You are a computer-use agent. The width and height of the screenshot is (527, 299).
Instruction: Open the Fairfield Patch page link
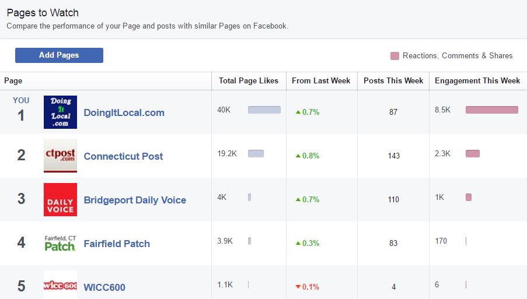[x=117, y=244]
